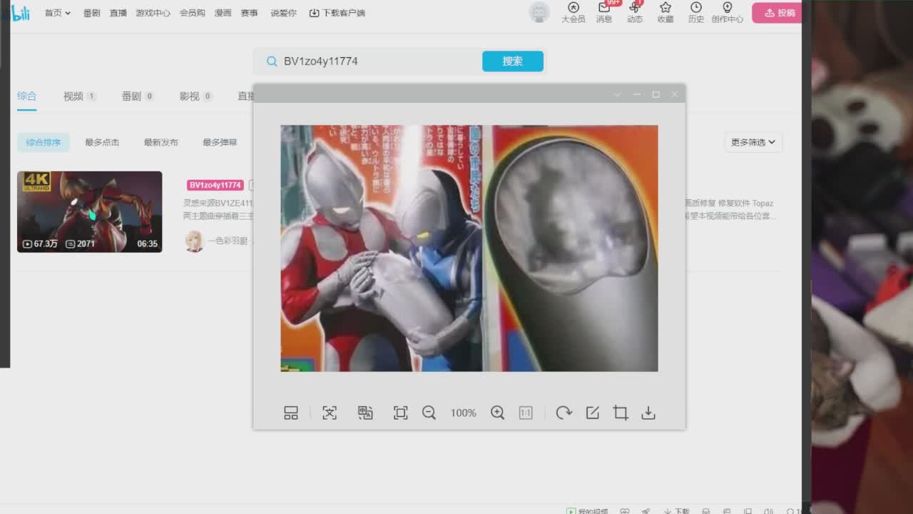The image size is (913, 514).
Task: Click the uploader avatar beside 一色彩羽斛
Action: pos(194,241)
